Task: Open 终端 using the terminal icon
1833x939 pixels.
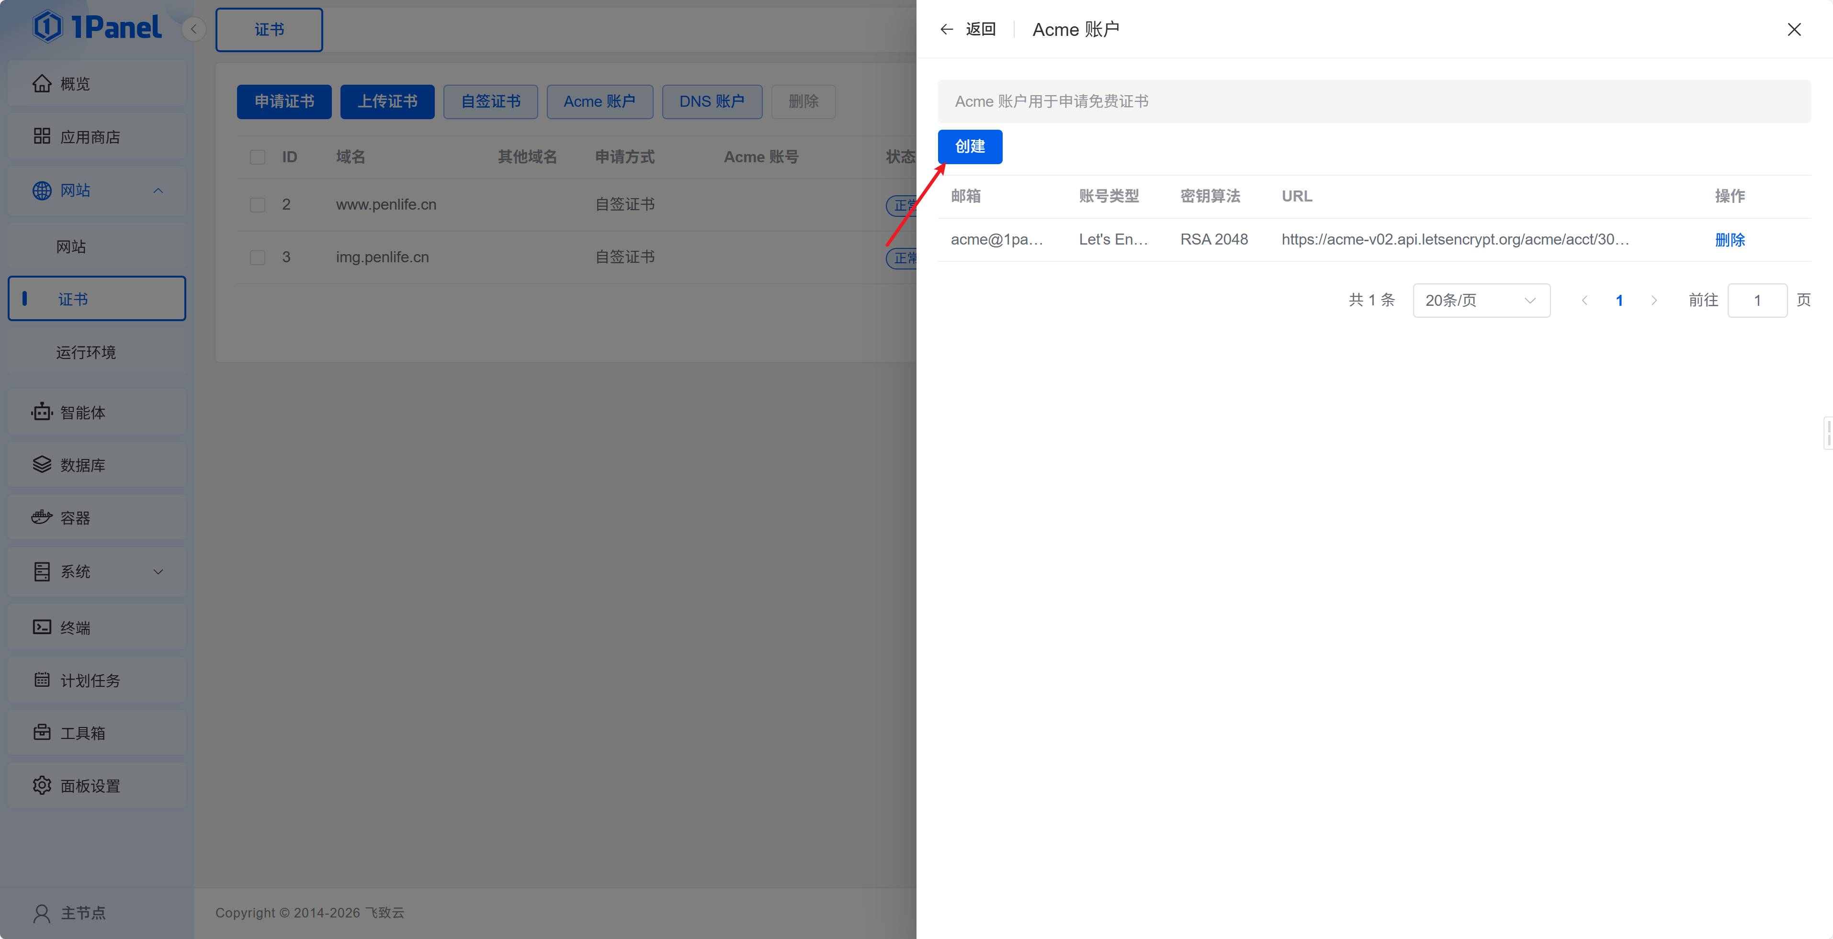Action: [42, 626]
